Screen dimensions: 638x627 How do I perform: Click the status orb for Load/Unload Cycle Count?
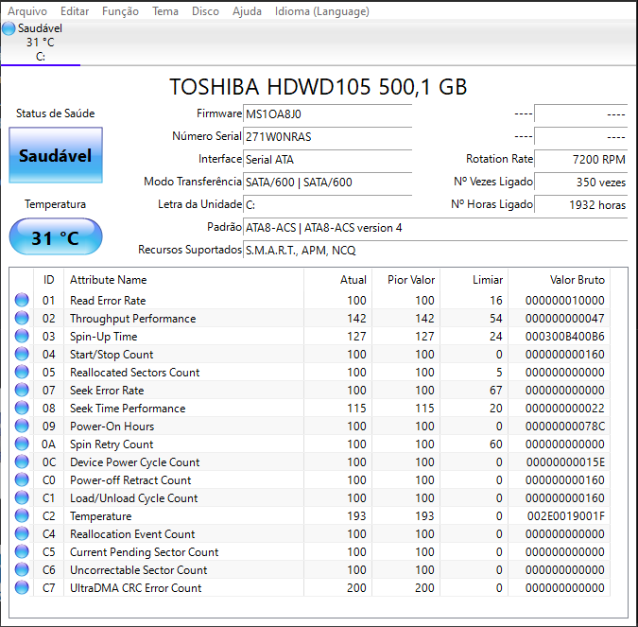(22, 497)
